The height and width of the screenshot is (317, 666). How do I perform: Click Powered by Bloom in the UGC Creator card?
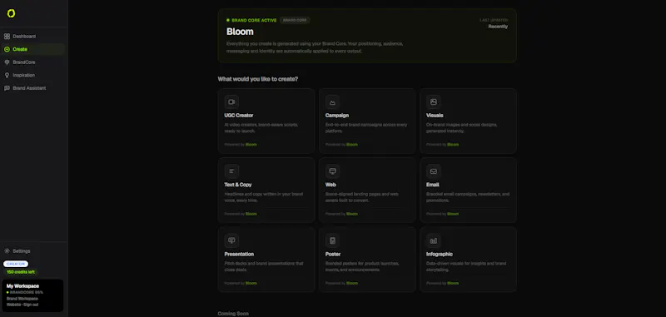coord(241,145)
